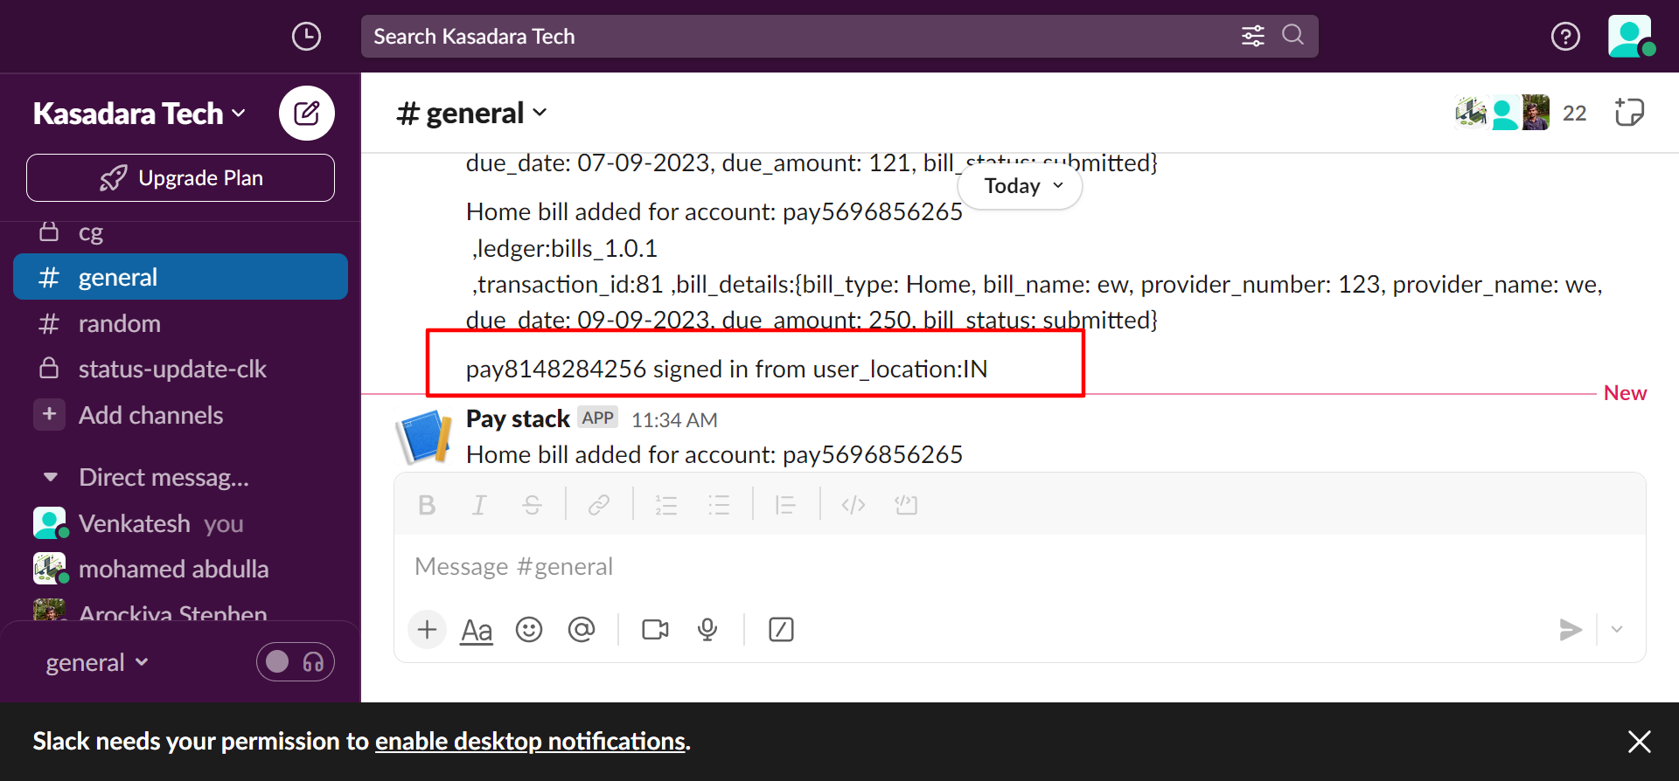Click the mention @ icon

pos(582,630)
